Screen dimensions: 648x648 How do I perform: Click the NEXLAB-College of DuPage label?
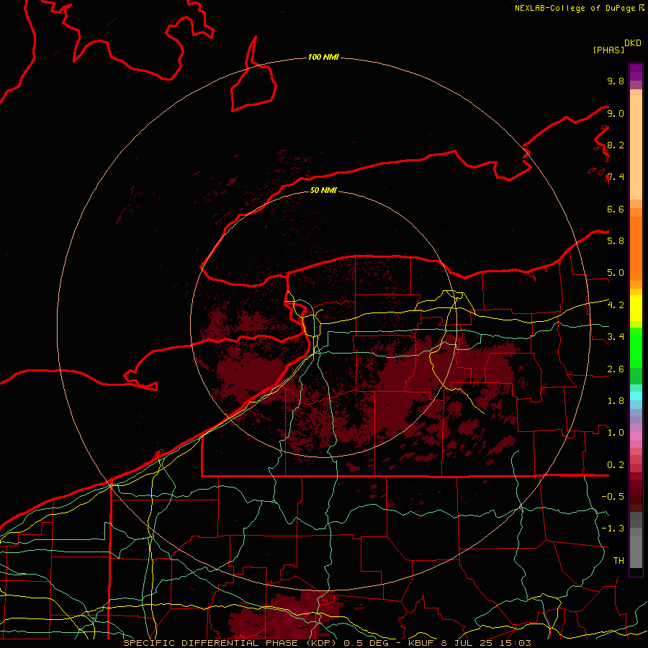click(x=575, y=8)
